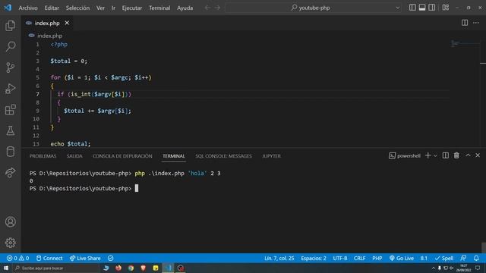Click the checkmark circle status icon
The image size is (486, 273).
pos(110,258)
